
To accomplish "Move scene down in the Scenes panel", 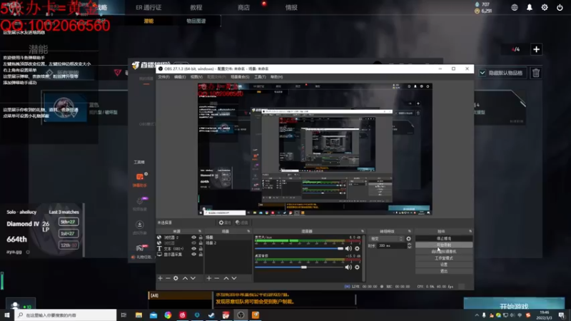I will (234, 278).
